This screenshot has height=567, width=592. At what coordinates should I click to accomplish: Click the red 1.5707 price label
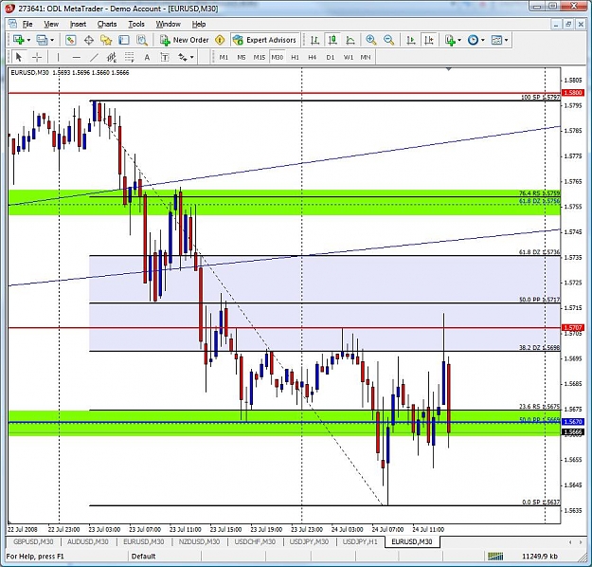point(573,327)
